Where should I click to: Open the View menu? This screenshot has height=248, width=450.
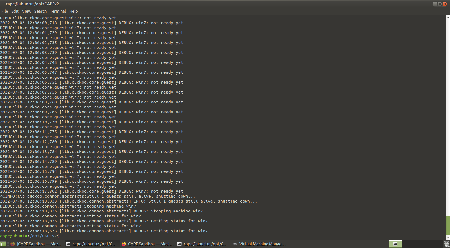click(x=26, y=11)
